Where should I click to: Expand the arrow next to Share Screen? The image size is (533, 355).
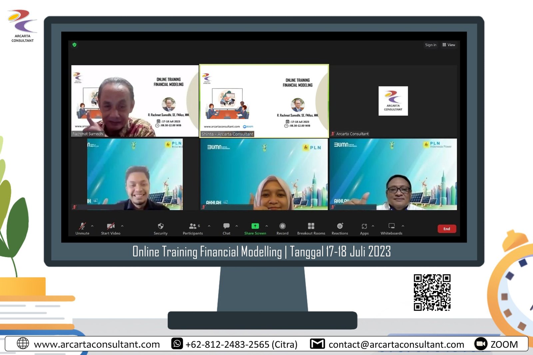(x=266, y=226)
